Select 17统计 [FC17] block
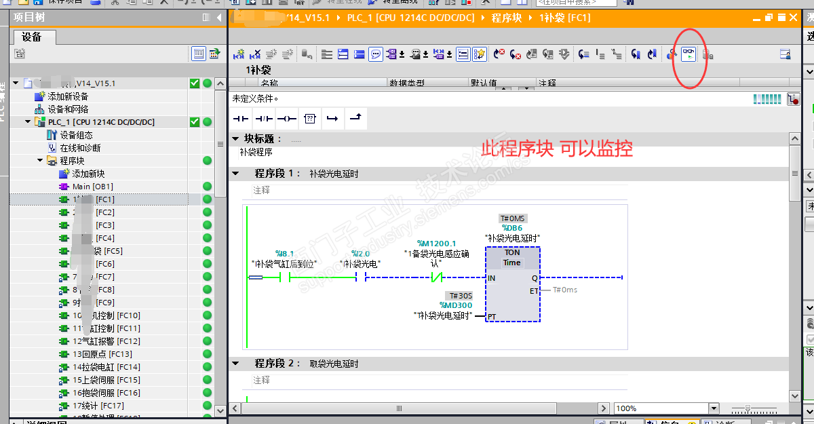814x424 pixels. click(98, 406)
